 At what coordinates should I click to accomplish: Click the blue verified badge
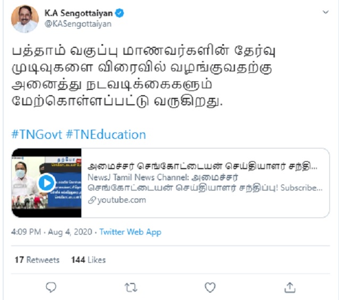click(120, 13)
